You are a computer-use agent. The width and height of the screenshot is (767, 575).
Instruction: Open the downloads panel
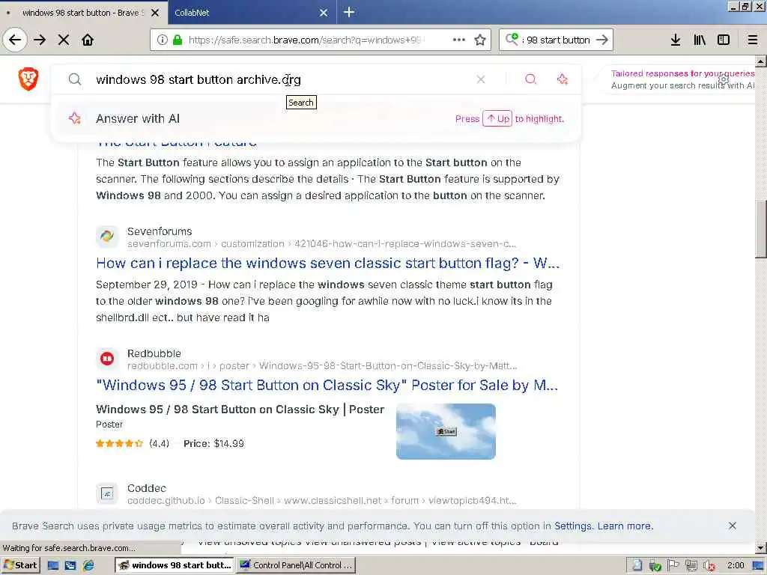coord(676,40)
